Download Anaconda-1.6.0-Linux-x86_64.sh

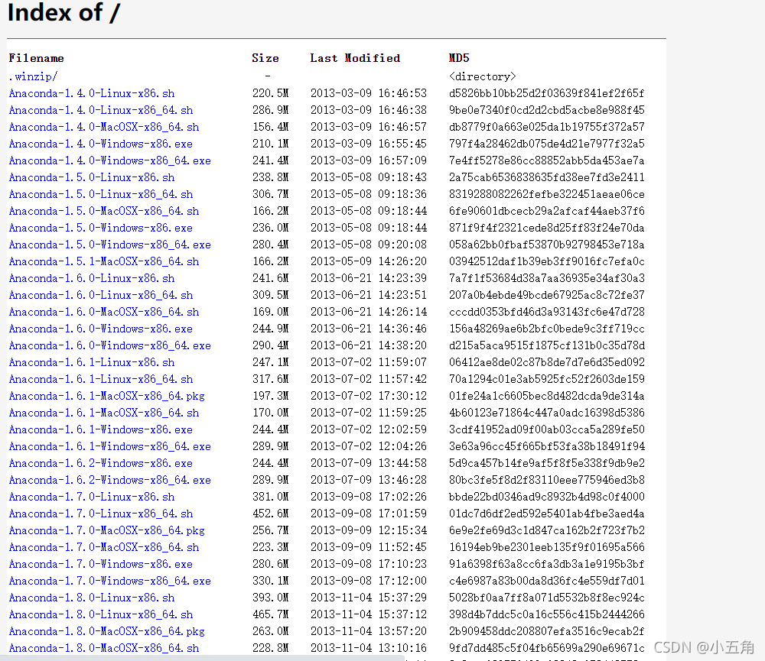pos(101,296)
